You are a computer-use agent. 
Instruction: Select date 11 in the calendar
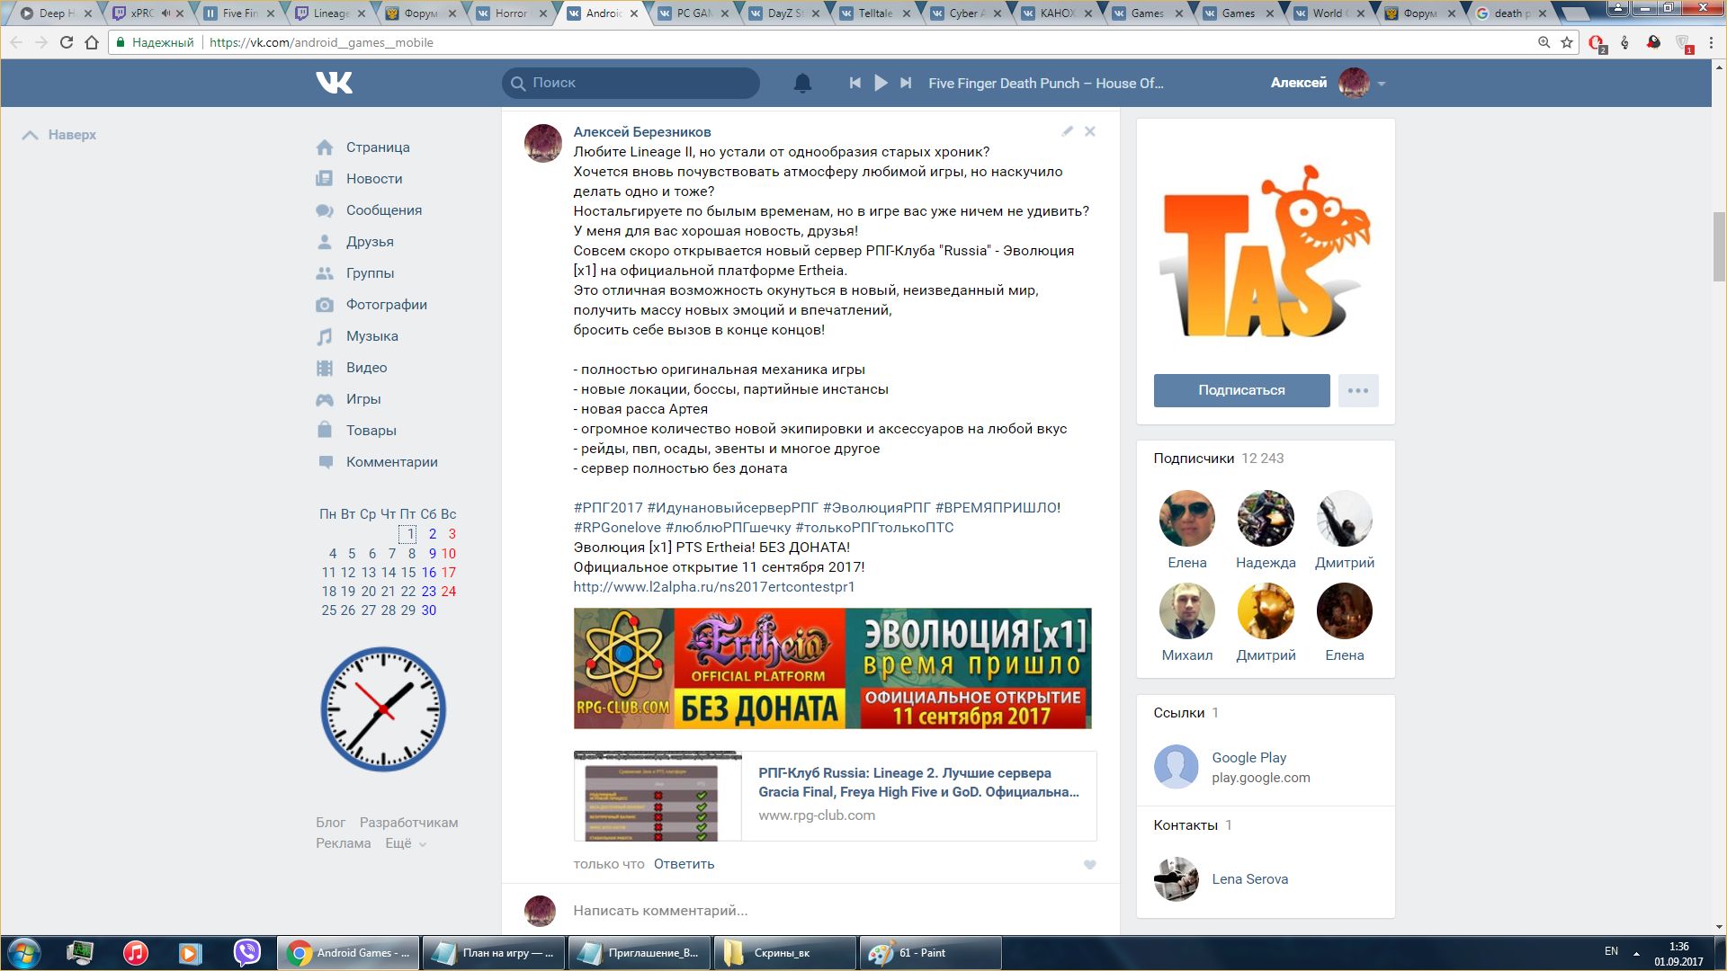point(328,573)
